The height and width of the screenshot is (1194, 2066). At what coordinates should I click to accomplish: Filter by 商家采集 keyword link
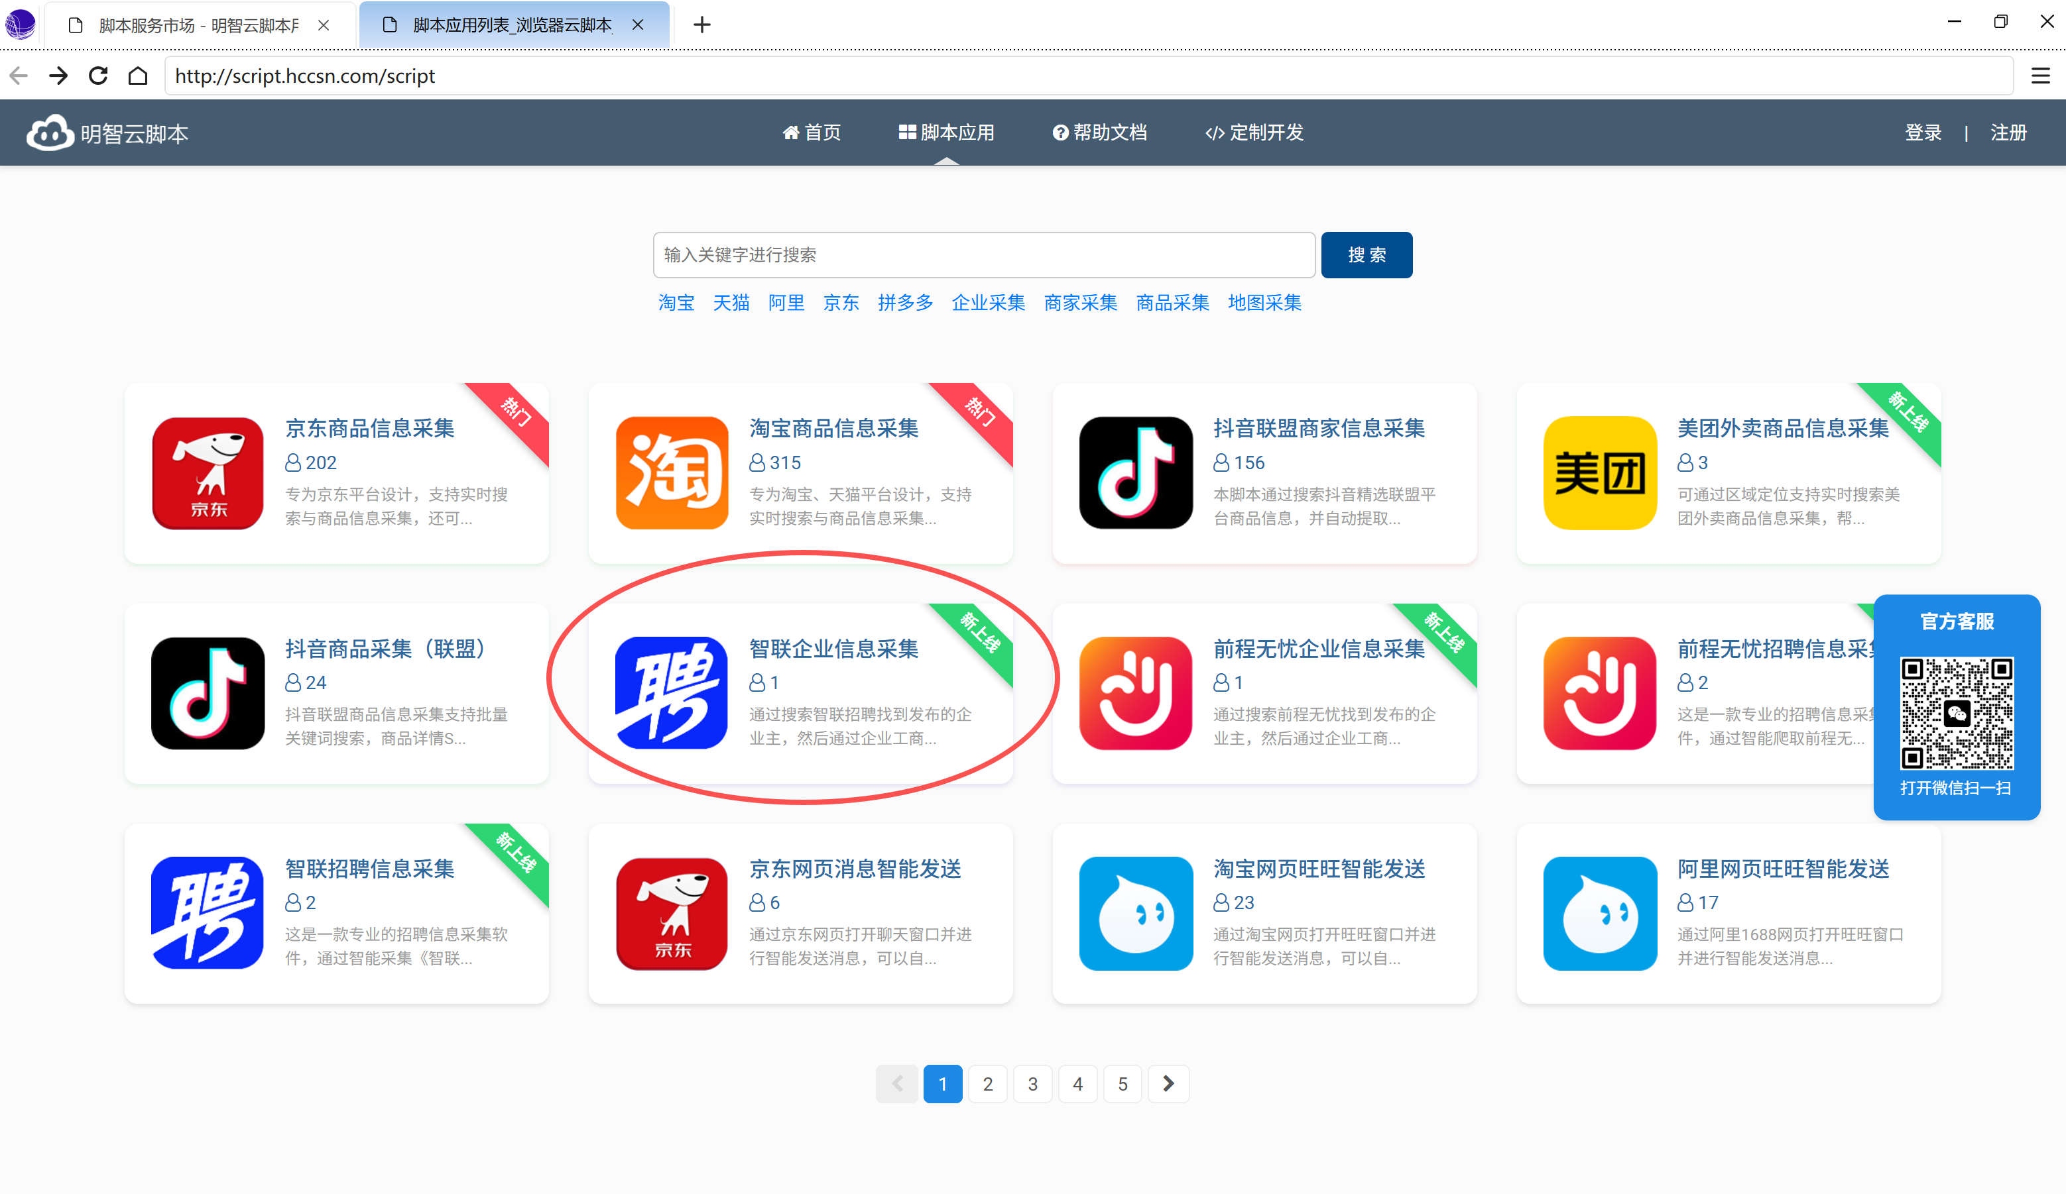[1081, 302]
